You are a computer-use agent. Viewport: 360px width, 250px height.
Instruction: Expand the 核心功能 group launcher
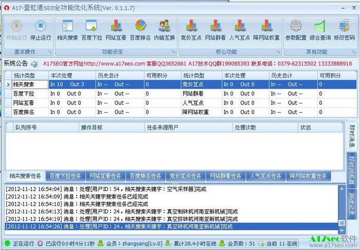(x=278, y=52)
